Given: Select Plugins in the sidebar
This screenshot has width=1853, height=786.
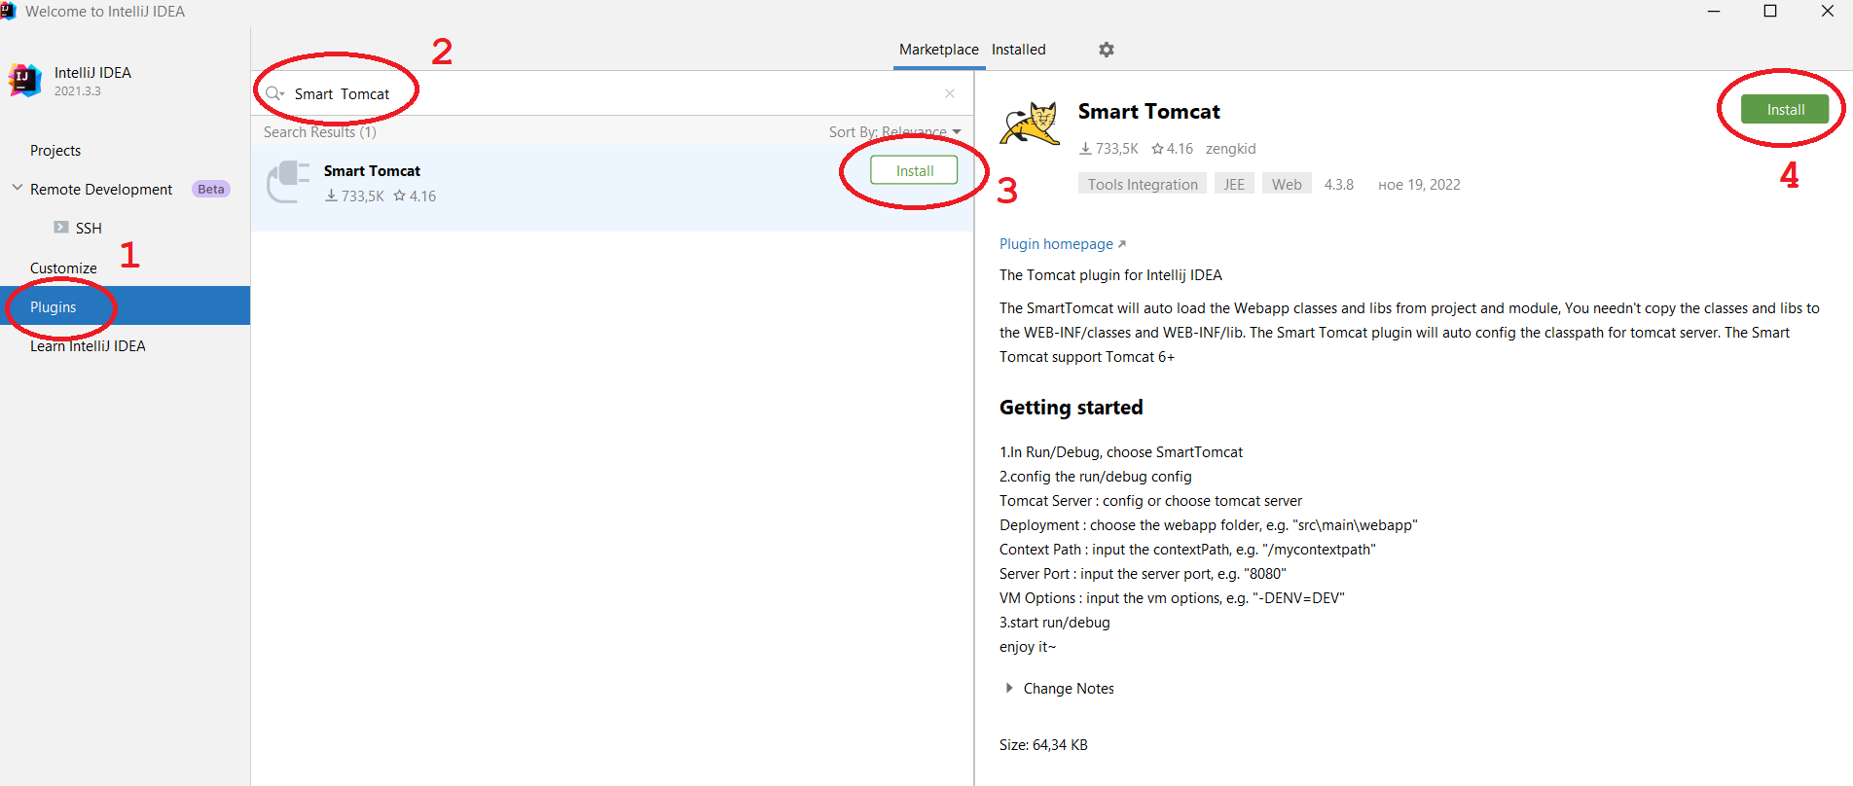Looking at the screenshot, I should click(125, 306).
